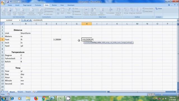Open Chrome from taskbar

coord(44,98)
